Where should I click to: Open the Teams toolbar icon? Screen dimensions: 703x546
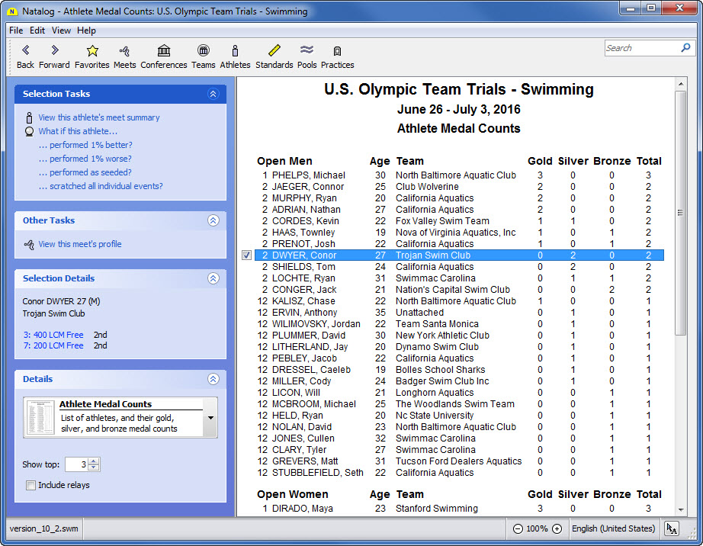[x=203, y=51]
